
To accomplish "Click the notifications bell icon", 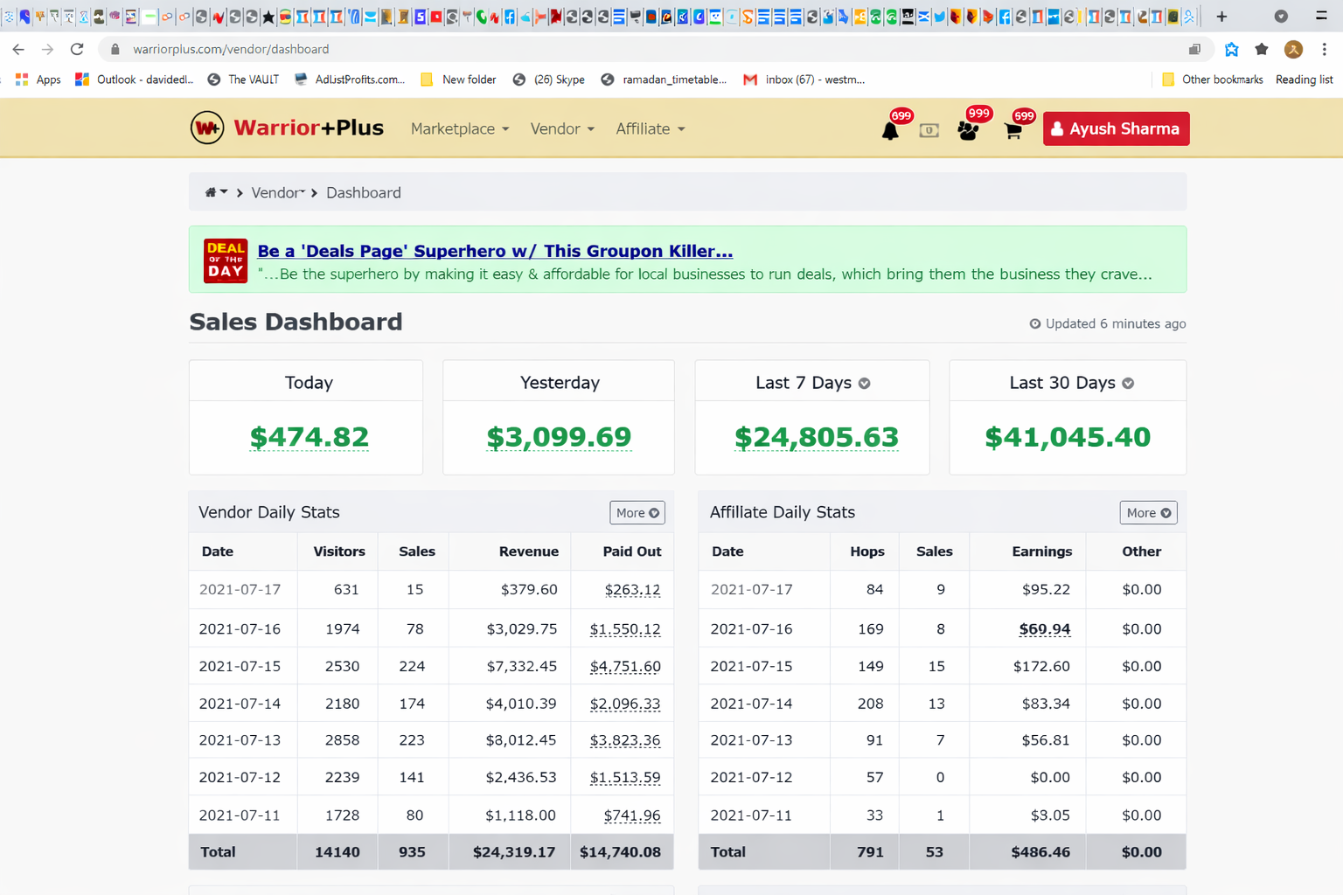I will [x=890, y=130].
